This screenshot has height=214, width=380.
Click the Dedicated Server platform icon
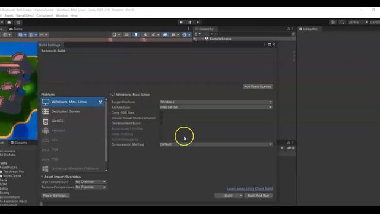45,111
